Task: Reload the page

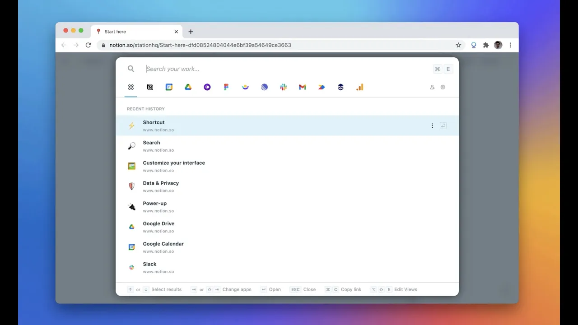Action: [x=88, y=45]
